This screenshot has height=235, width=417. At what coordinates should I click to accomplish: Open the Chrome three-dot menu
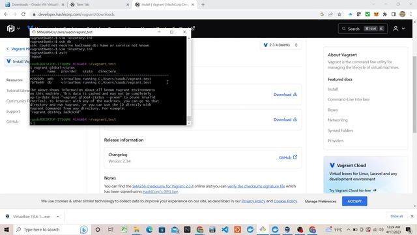(411, 14)
